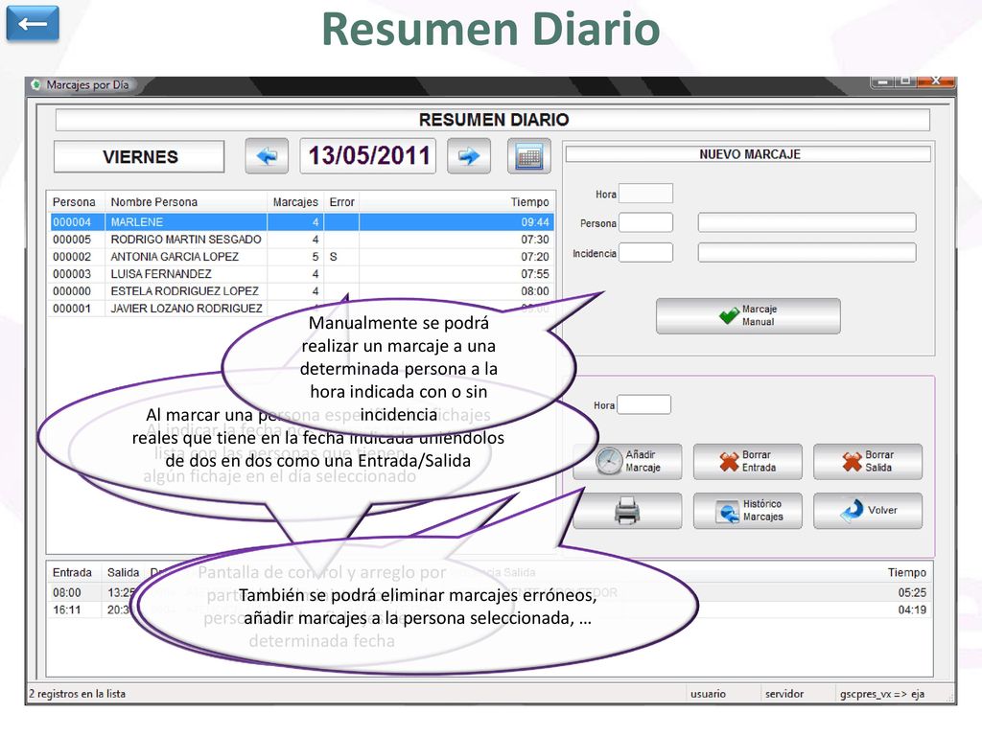
Task: Select row ANTONIA GARCIA LOPEZ
Action: coord(301,257)
